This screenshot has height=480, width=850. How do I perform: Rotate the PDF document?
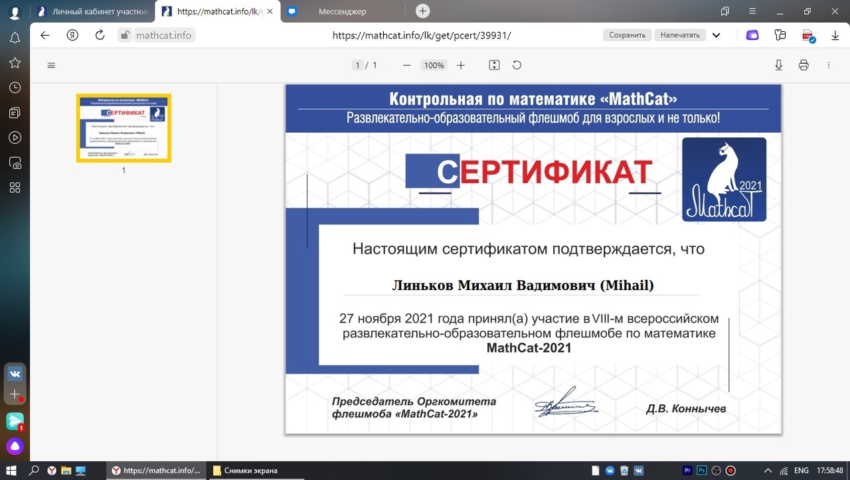[x=517, y=65]
